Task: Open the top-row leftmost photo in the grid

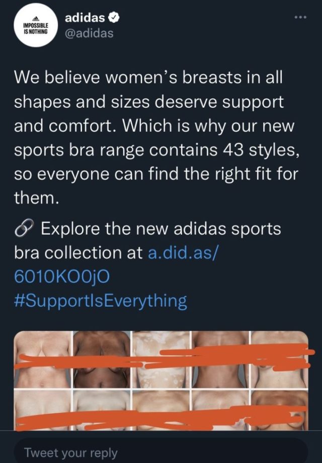Action: point(43,359)
